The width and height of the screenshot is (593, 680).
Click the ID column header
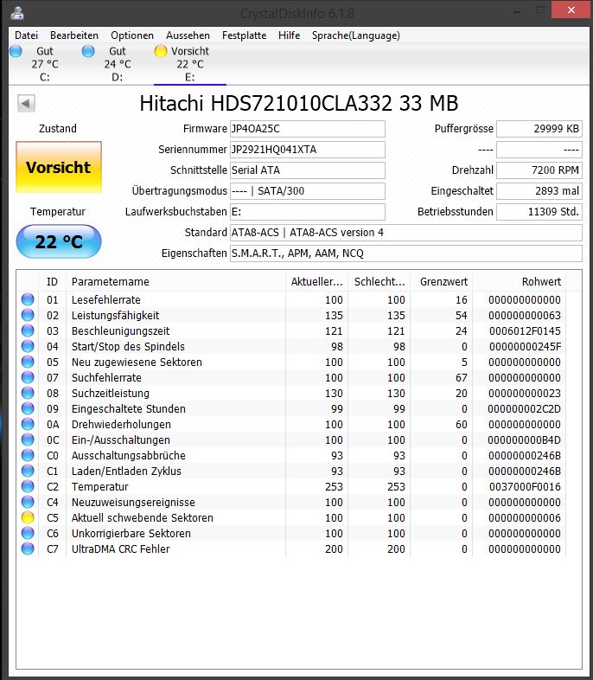tap(52, 282)
